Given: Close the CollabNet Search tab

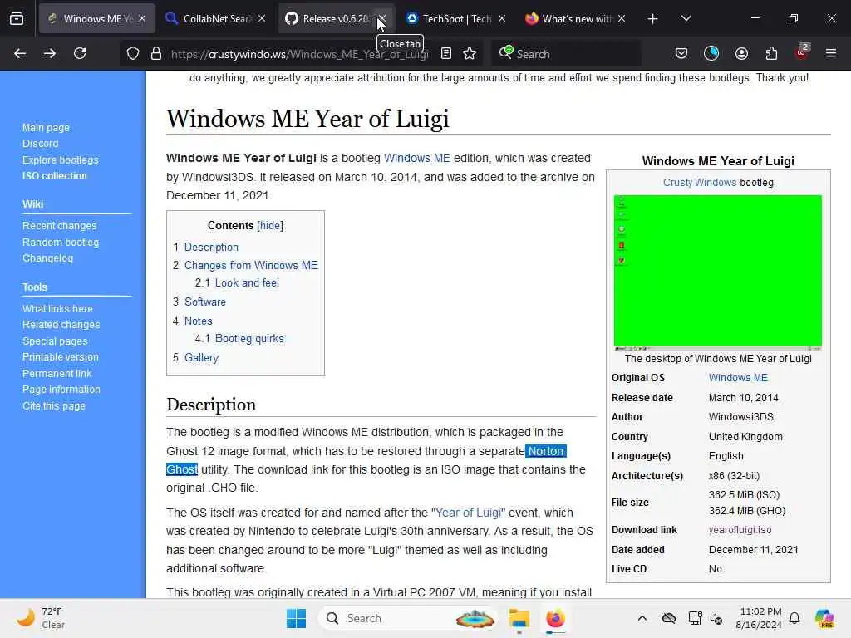Looking at the screenshot, I should (x=262, y=18).
